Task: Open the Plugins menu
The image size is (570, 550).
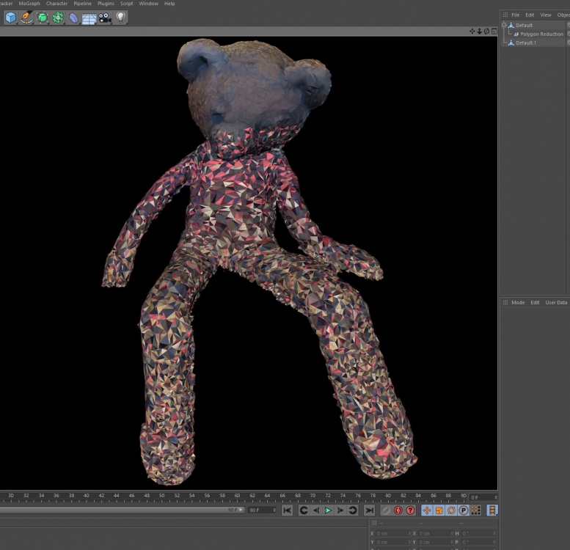Action: click(106, 4)
